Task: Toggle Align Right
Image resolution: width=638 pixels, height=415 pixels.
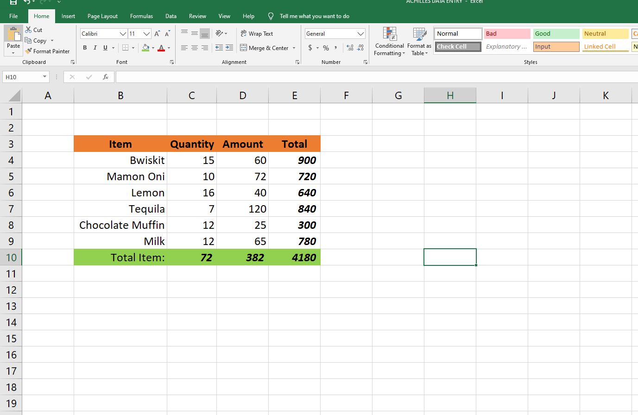Action: pos(205,48)
